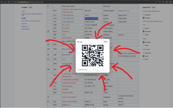Image resolution: width=173 pixels, height=108 pixels.
Task: Open Royal Air Force link
Action: (124, 11)
